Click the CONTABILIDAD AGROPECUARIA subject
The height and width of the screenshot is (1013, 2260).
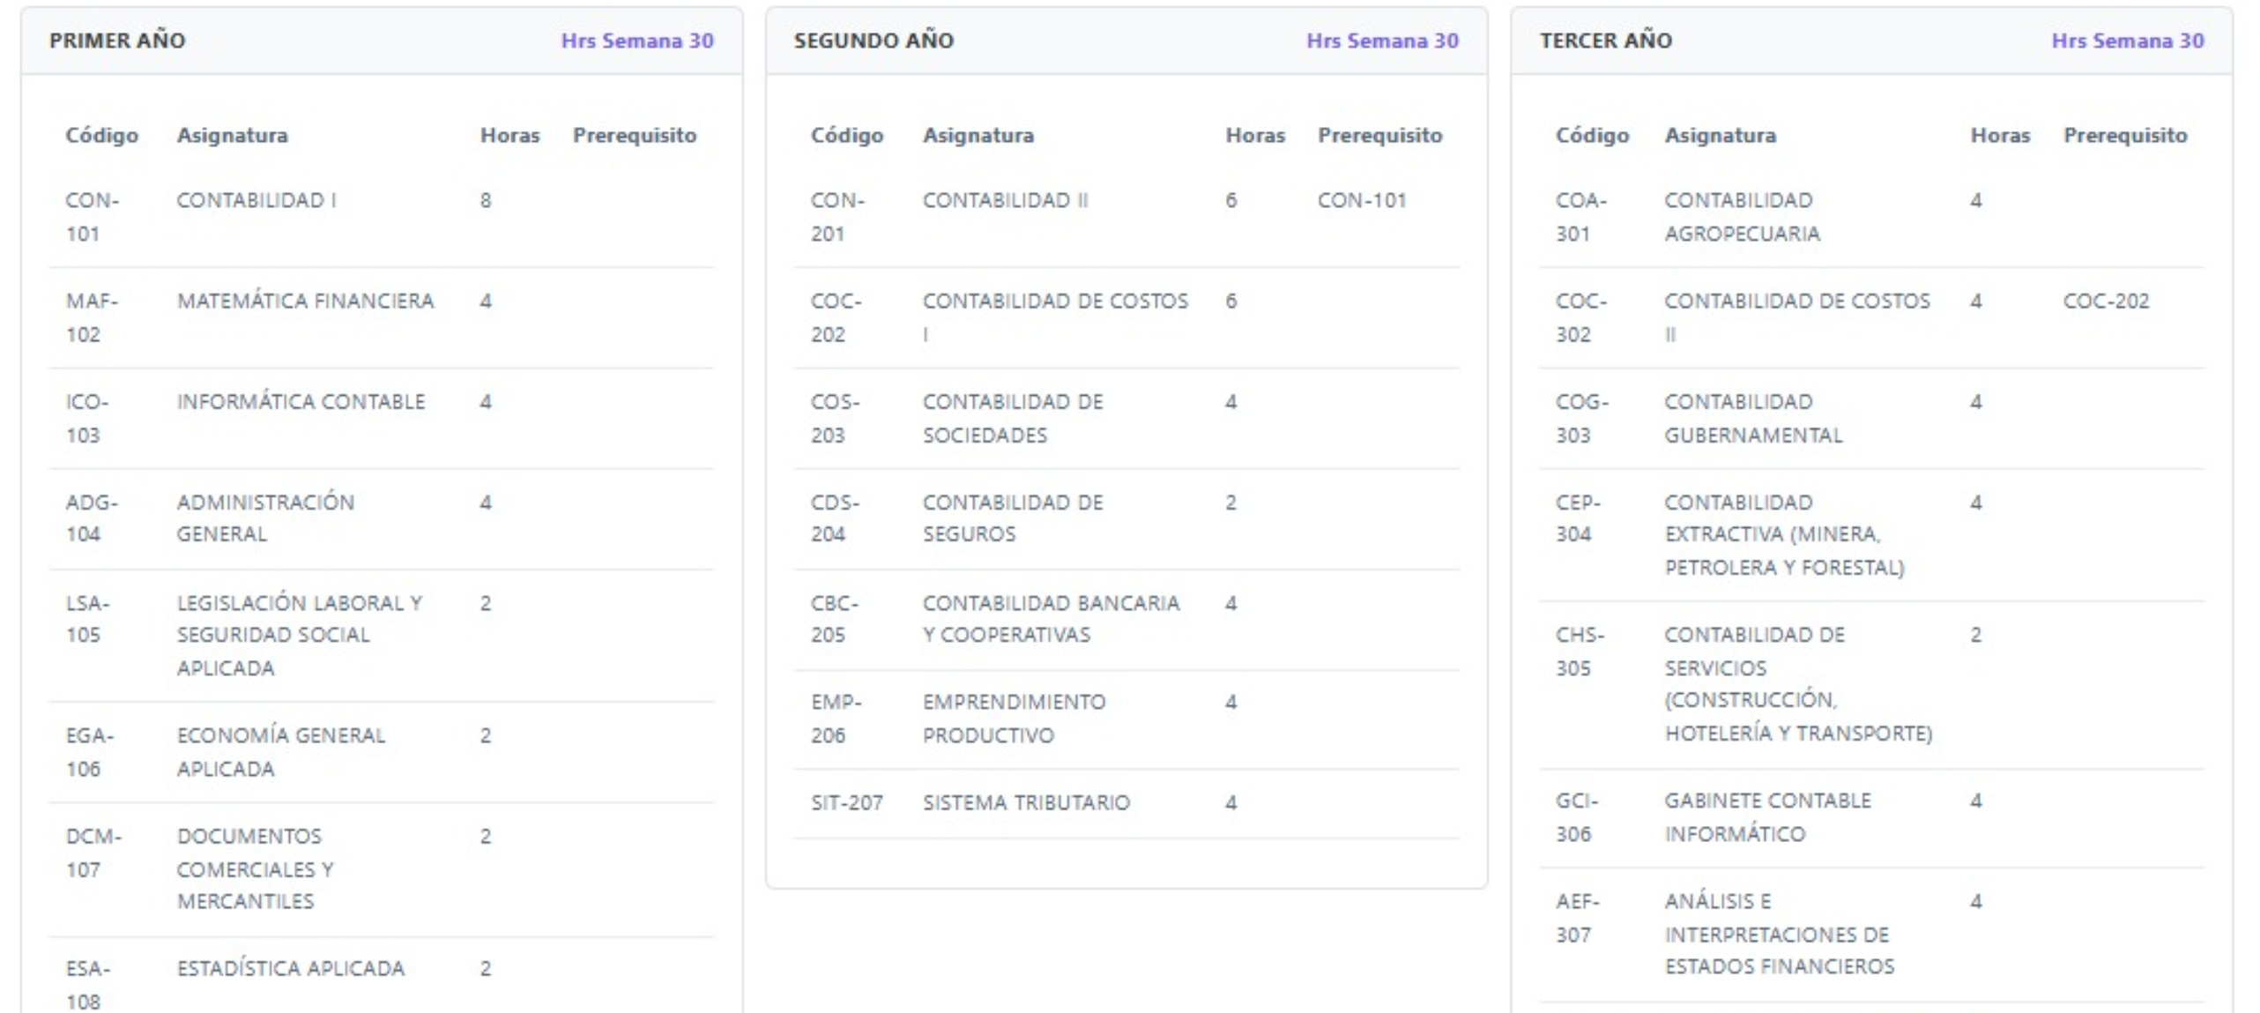(x=1741, y=216)
